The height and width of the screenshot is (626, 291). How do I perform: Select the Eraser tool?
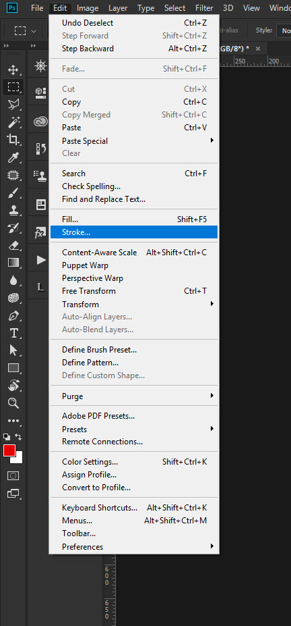pos(13,245)
